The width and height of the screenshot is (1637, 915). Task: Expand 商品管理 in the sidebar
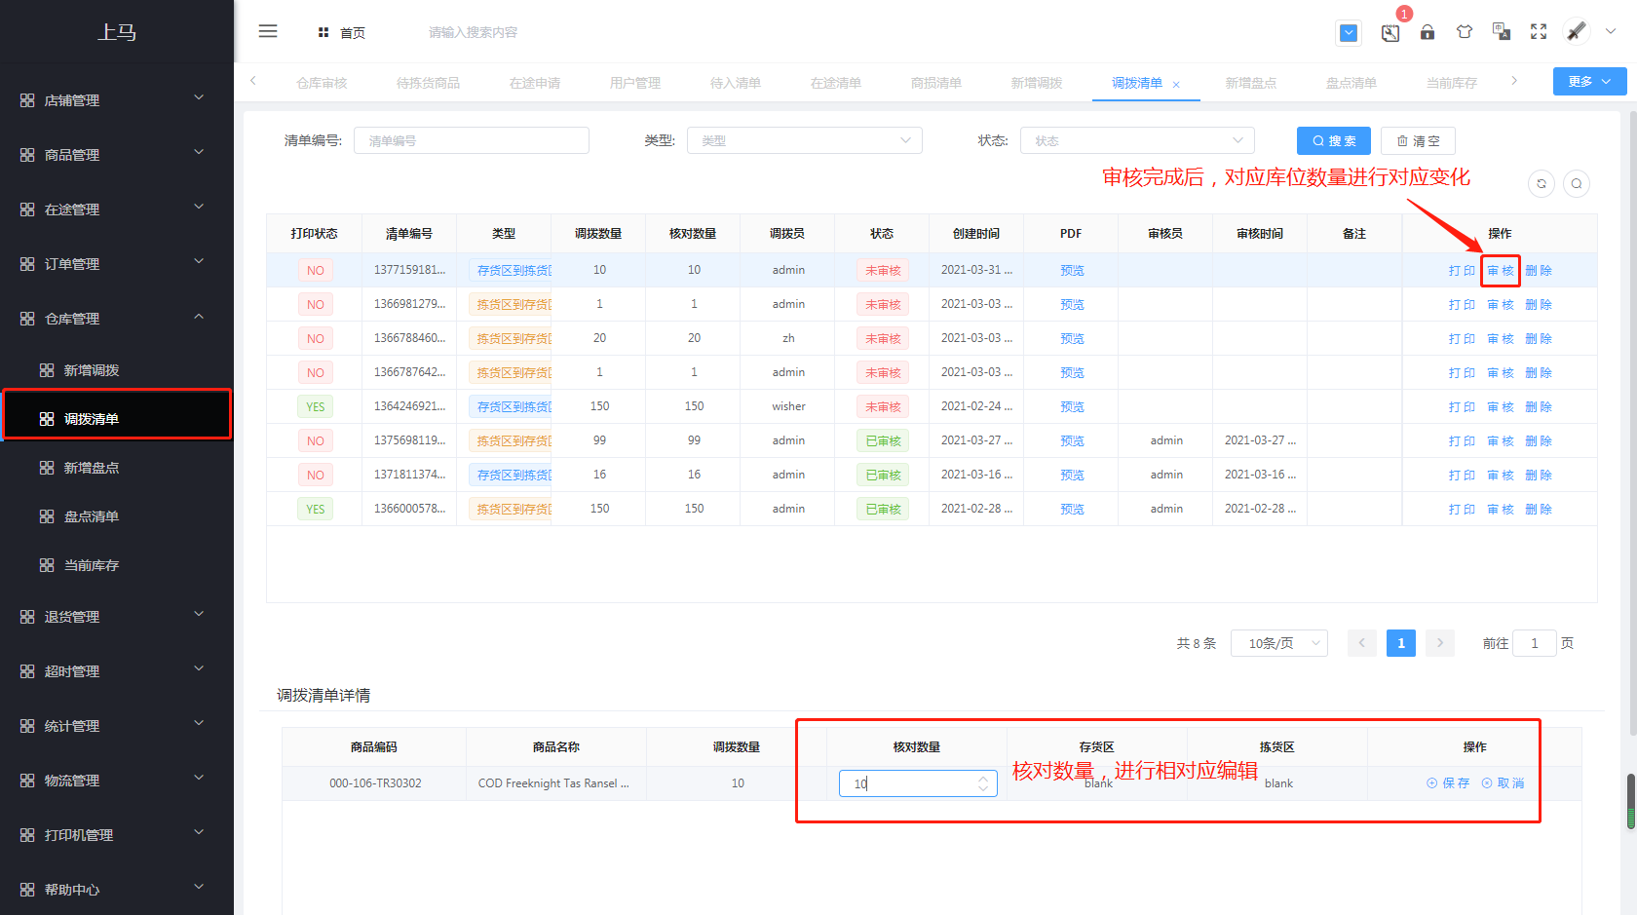(117, 155)
